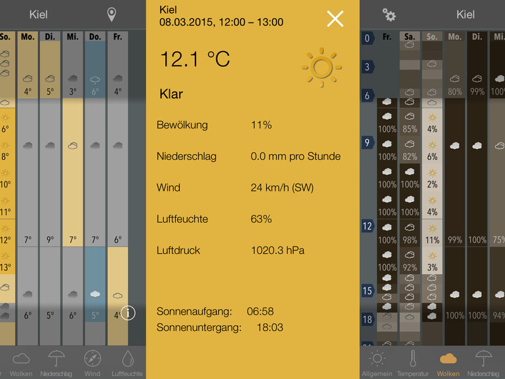Close the Kiel detail overlay with the X
The width and height of the screenshot is (505, 379).
pyautogui.click(x=335, y=18)
